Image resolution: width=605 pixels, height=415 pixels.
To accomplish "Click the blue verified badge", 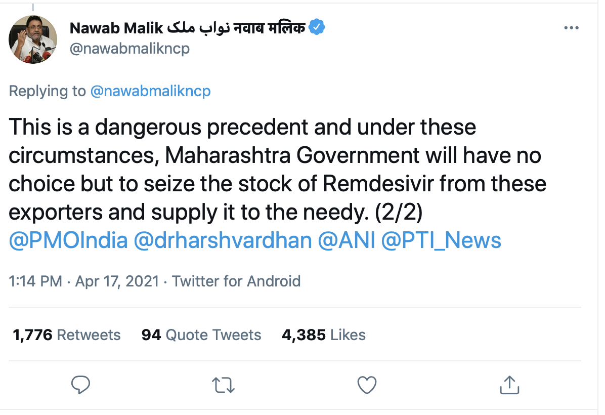I will 317,27.
